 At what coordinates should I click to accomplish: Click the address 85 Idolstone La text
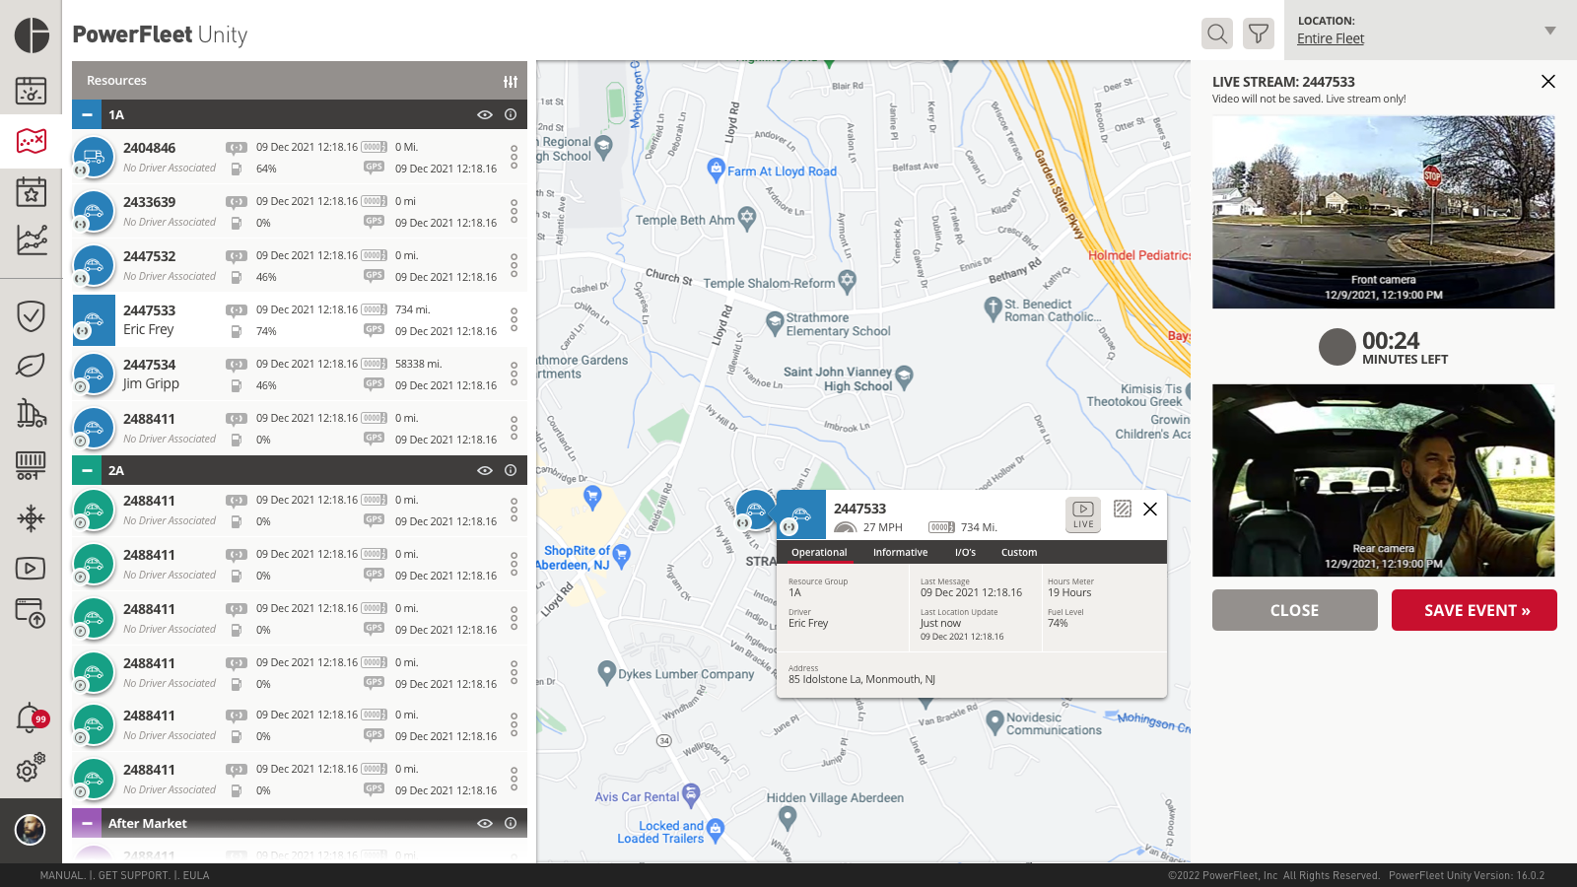861,679
